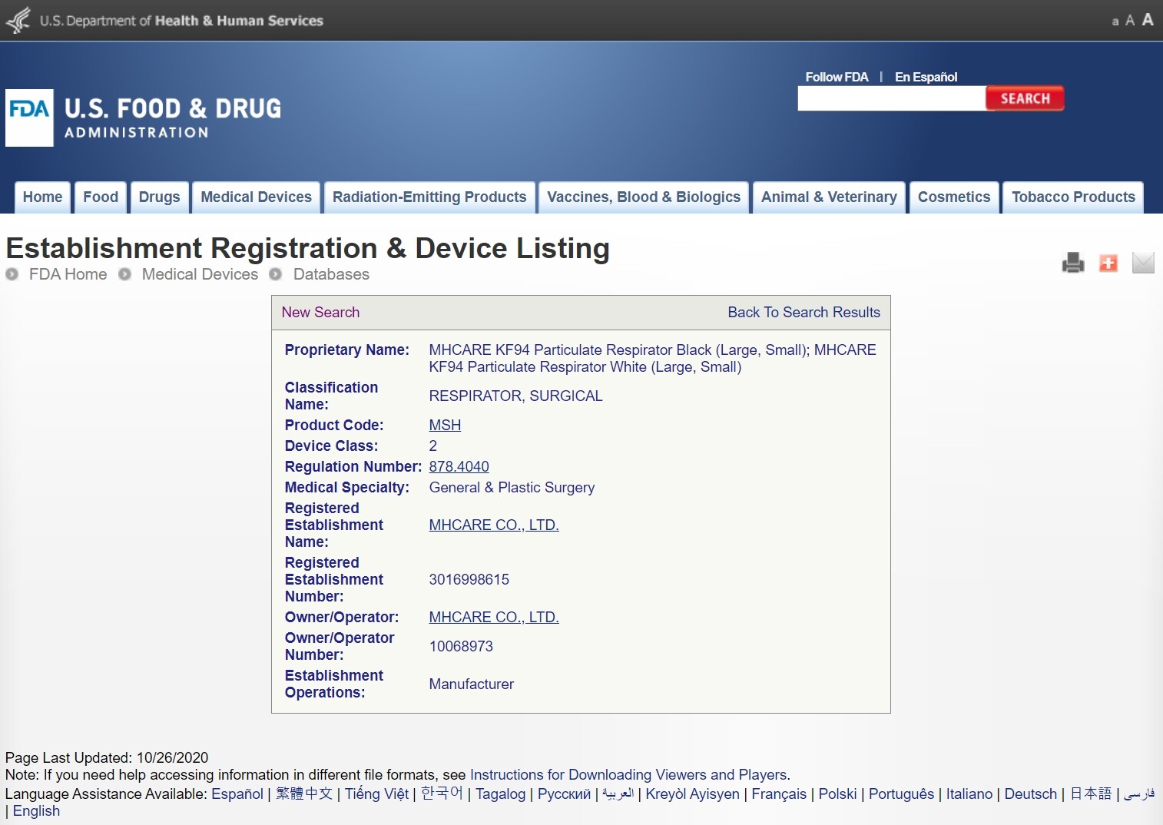This screenshot has width=1163, height=825.
Task: Select Русский language link
Action: [565, 794]
